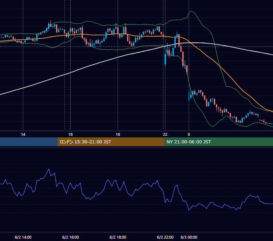Screen dimensions: 273x241
Task: Click the 6/2 14:00 date label
Action: pyautogui.click(x=23, y=237)
